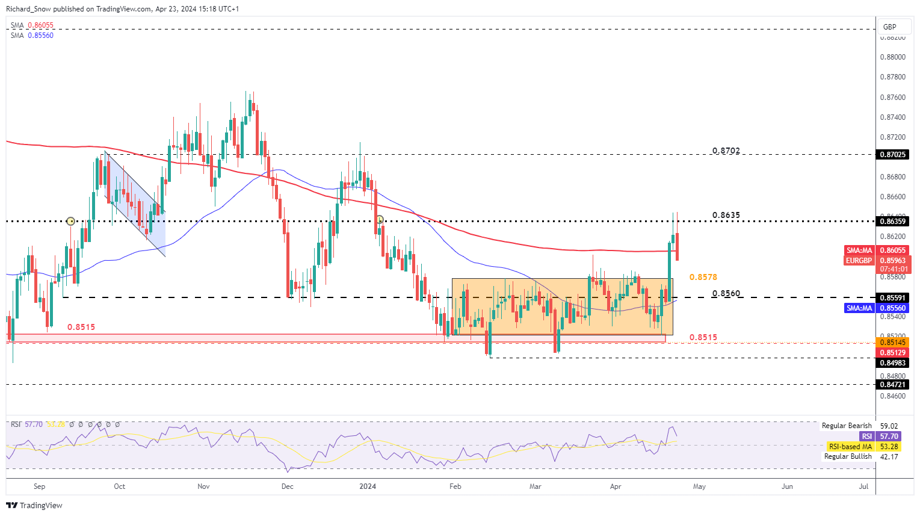
Task: Click the Sep label on time axis
Action: coord(39,486)
